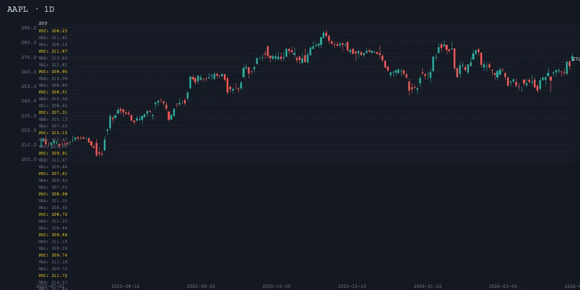Click the 2025-08-12 date axis label
The width and height of the screenshot is (580, 290).
[126, 286]
